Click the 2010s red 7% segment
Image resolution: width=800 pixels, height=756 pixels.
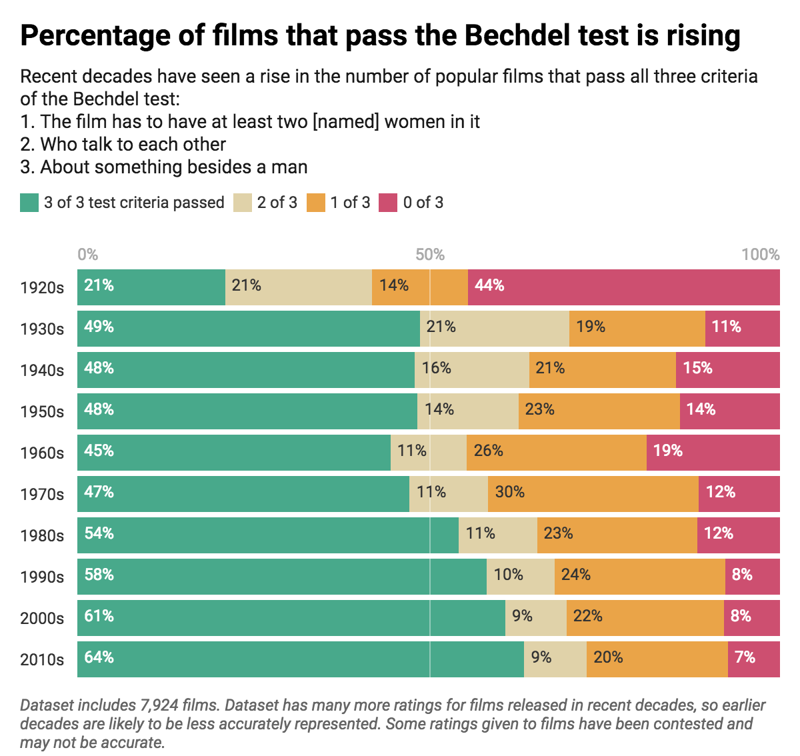[753, 659]
